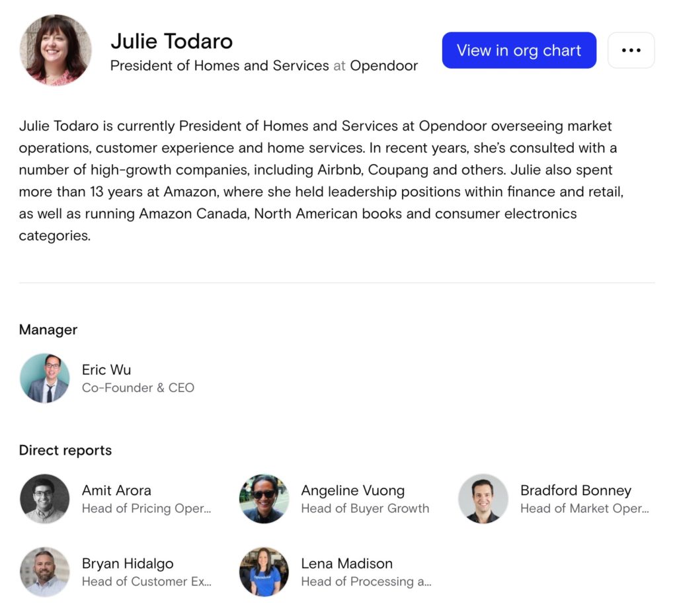This screenshot has width=677, height=614.
Task: Select Bryan Hidalgo's avatar photo
Action: click(x=44, y=572)
